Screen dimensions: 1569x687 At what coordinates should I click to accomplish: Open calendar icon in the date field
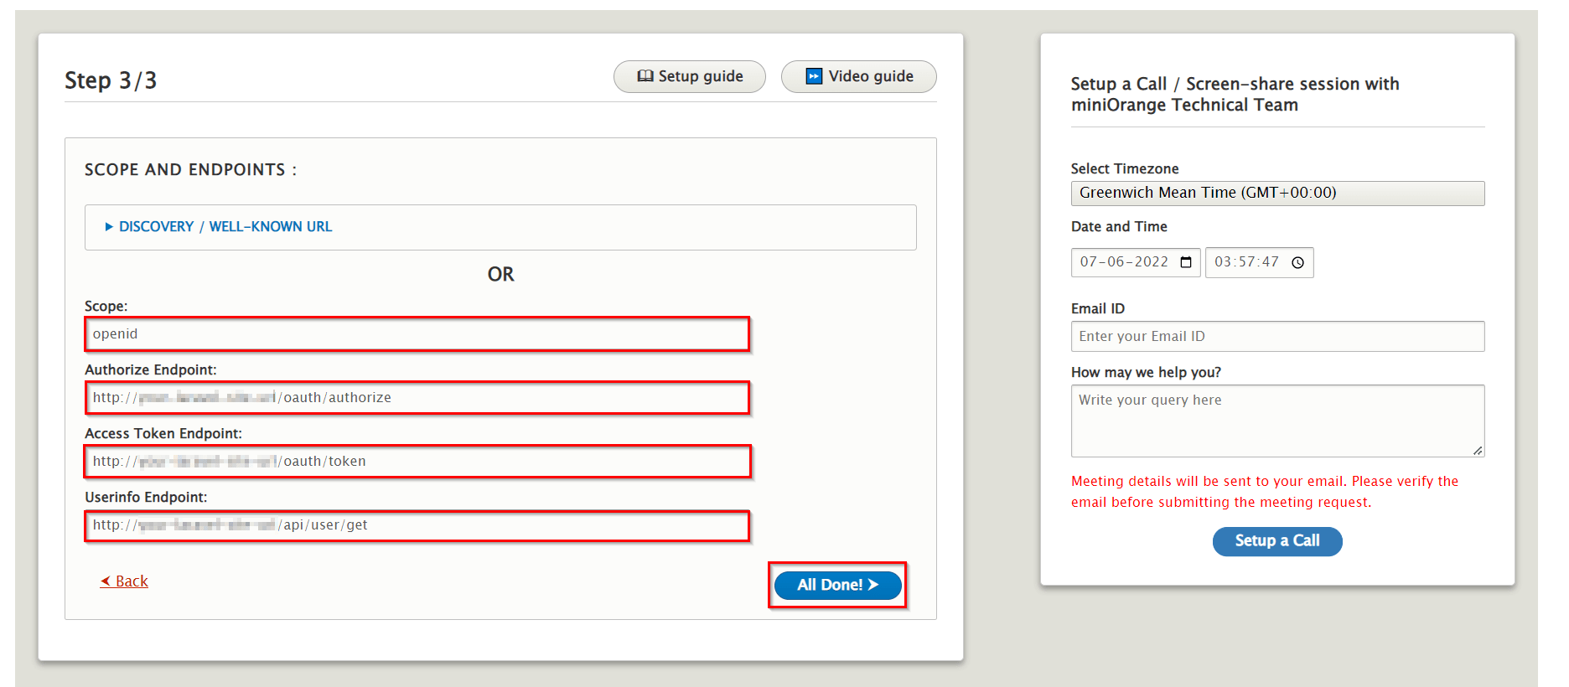[1185, 262]
